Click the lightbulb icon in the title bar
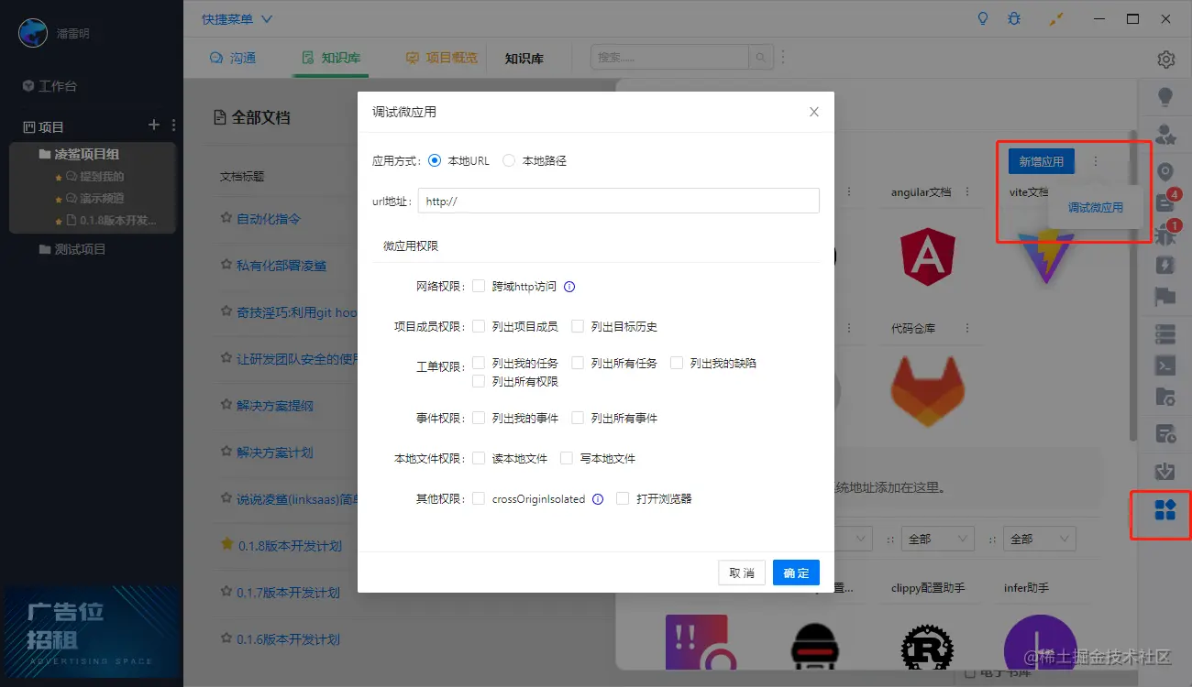The width and height of the screenshot is (1192, 687). pyautogui.click(x=983, y=18)
